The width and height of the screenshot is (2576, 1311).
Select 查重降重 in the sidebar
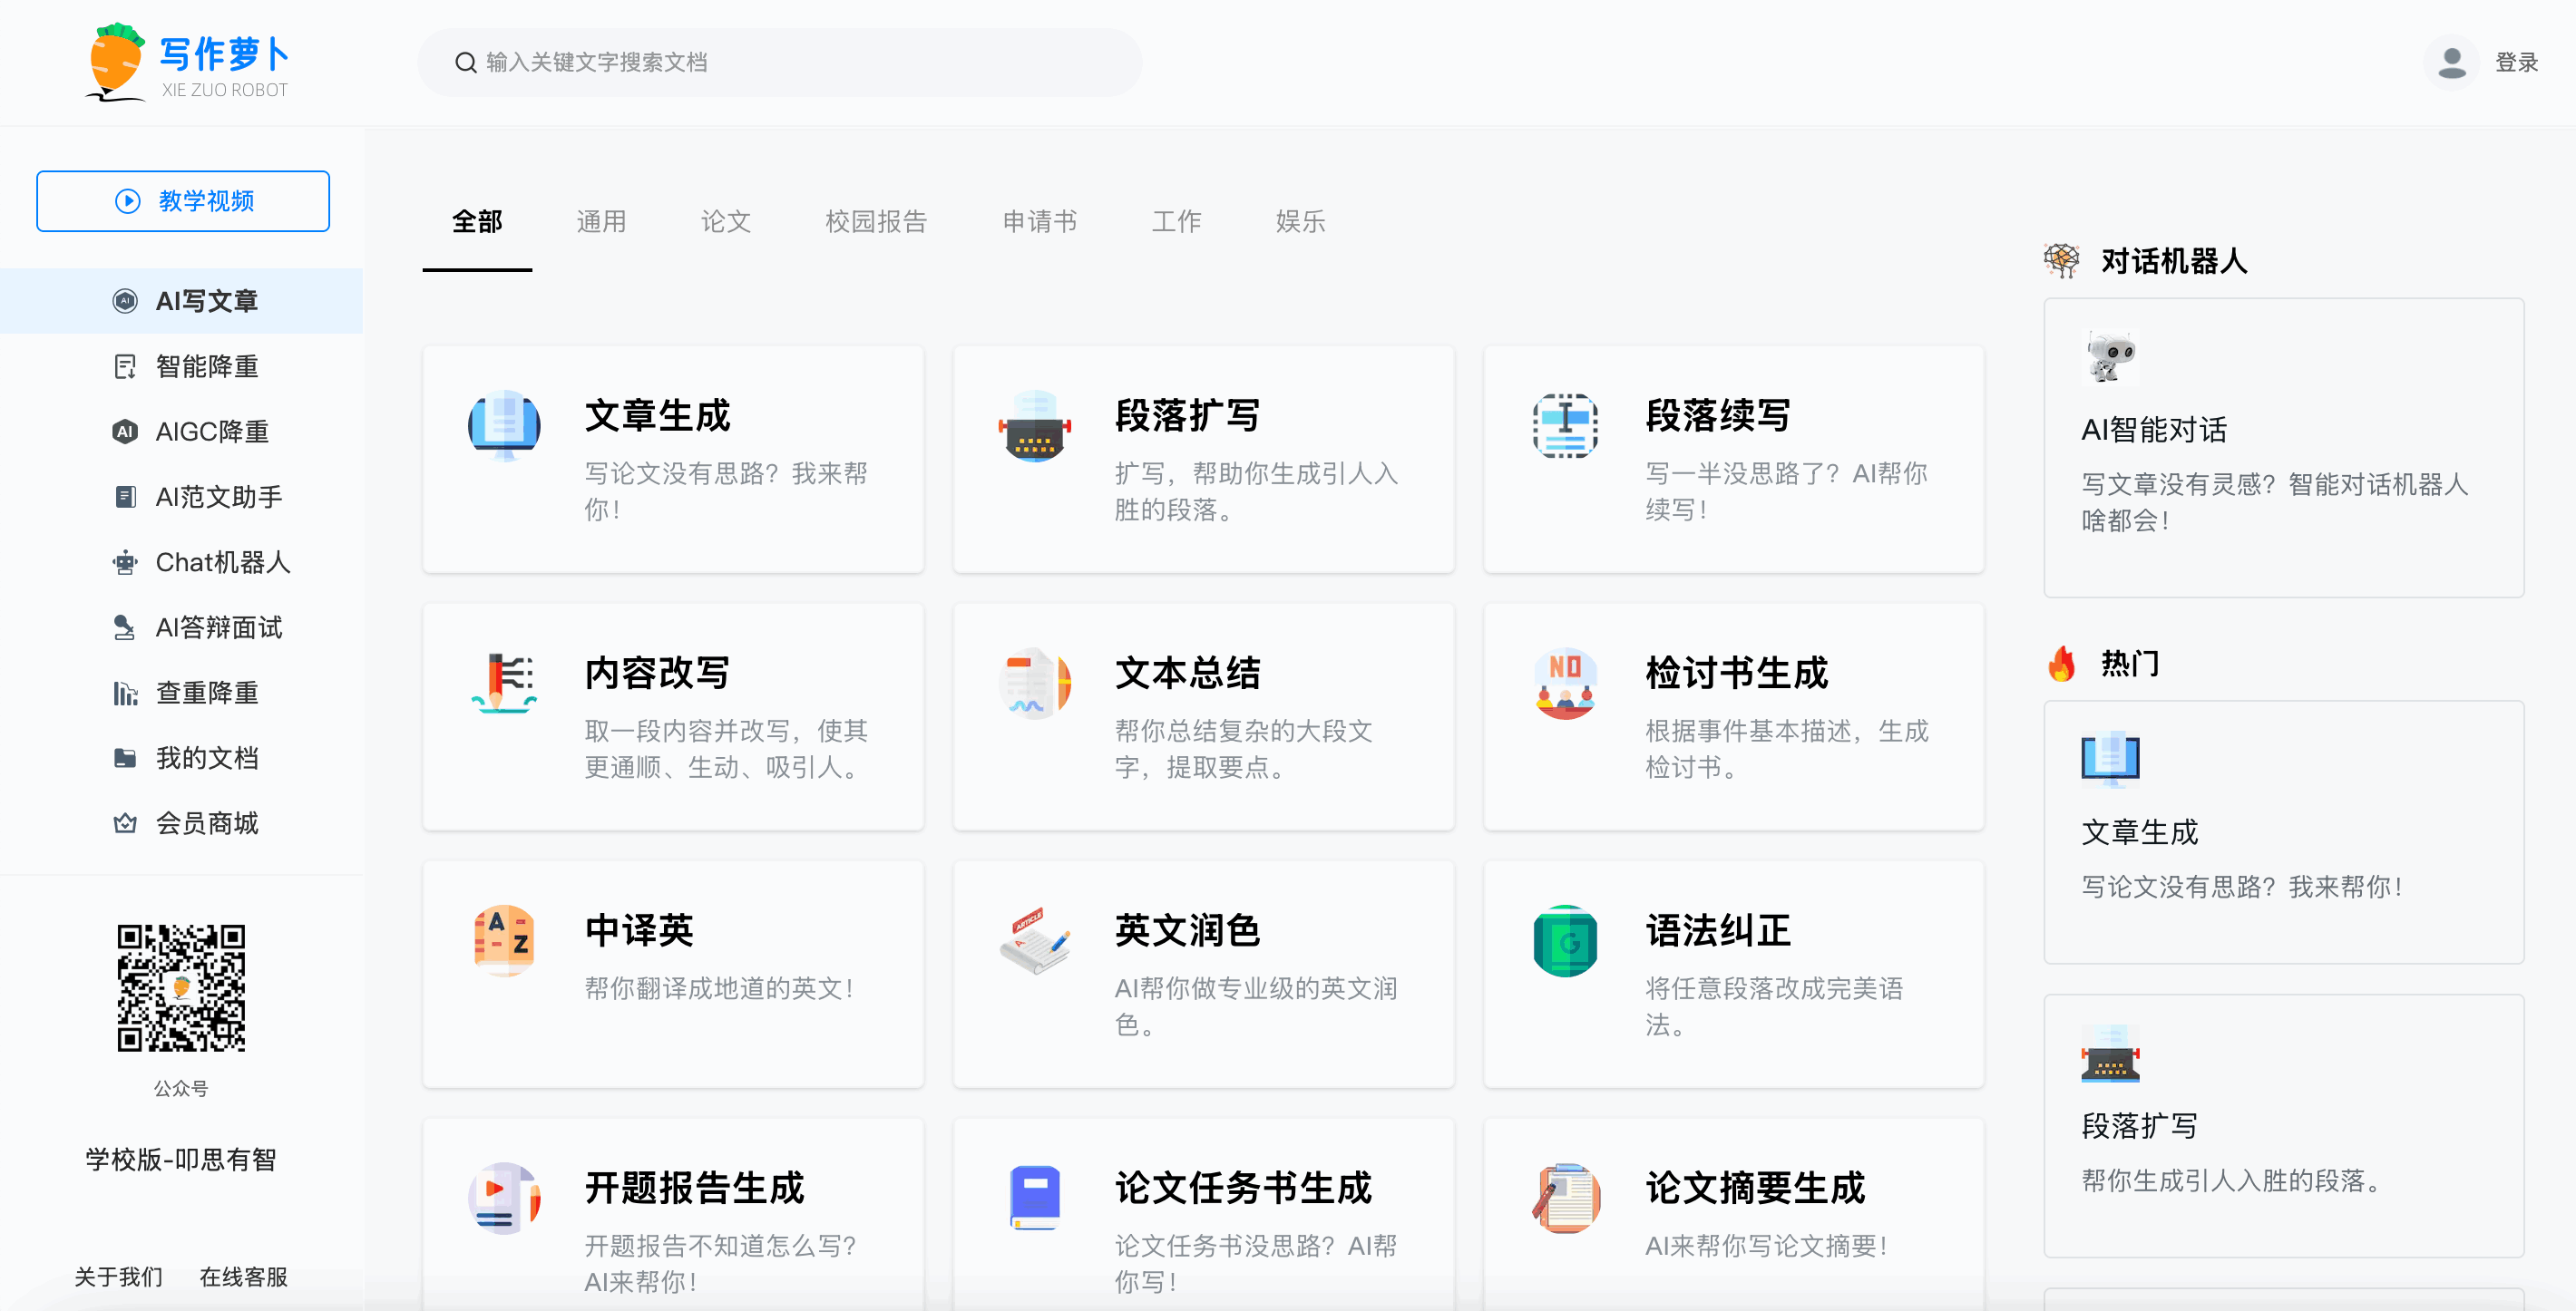(x=181, y=693)
